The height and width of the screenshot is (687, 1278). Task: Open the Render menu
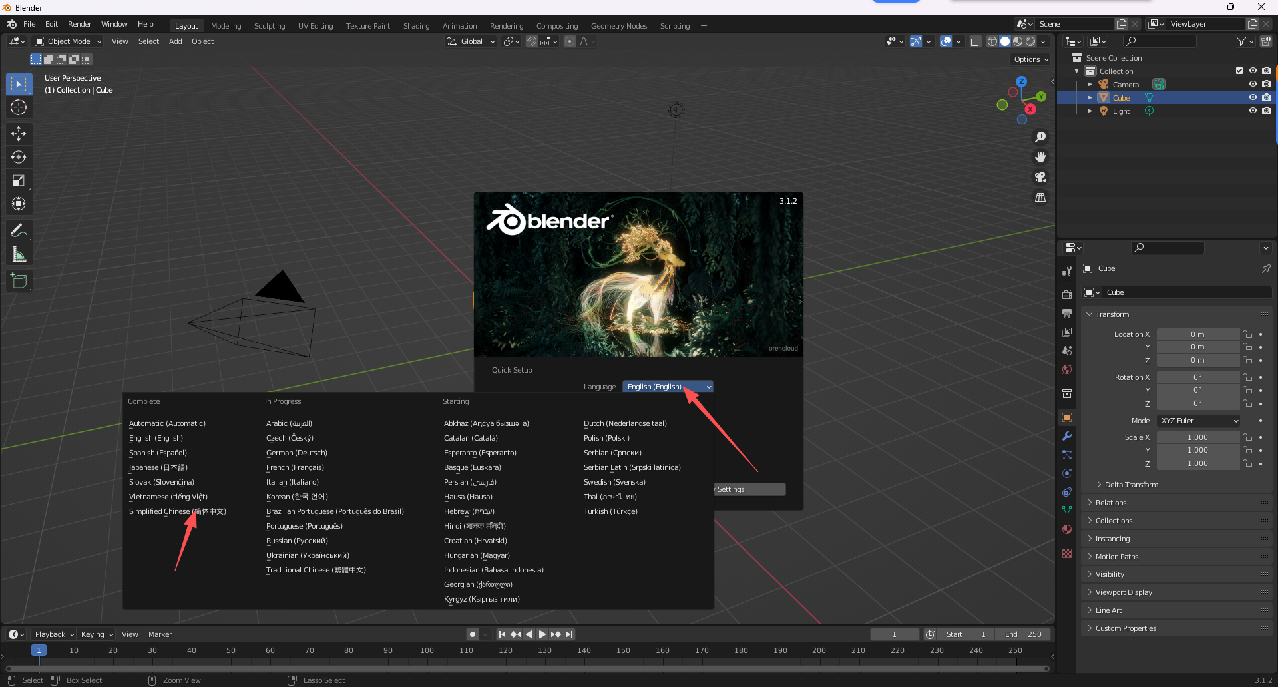click(x=79, y=24)
